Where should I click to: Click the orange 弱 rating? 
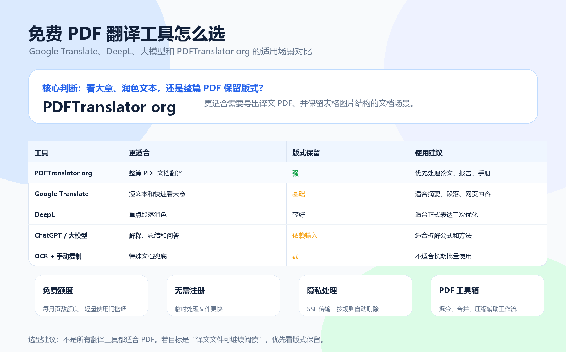point(296,256)
